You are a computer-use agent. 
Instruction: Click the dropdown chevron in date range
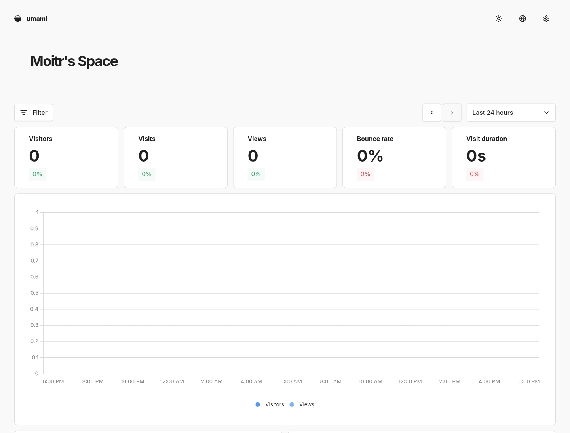coord(547,113)
